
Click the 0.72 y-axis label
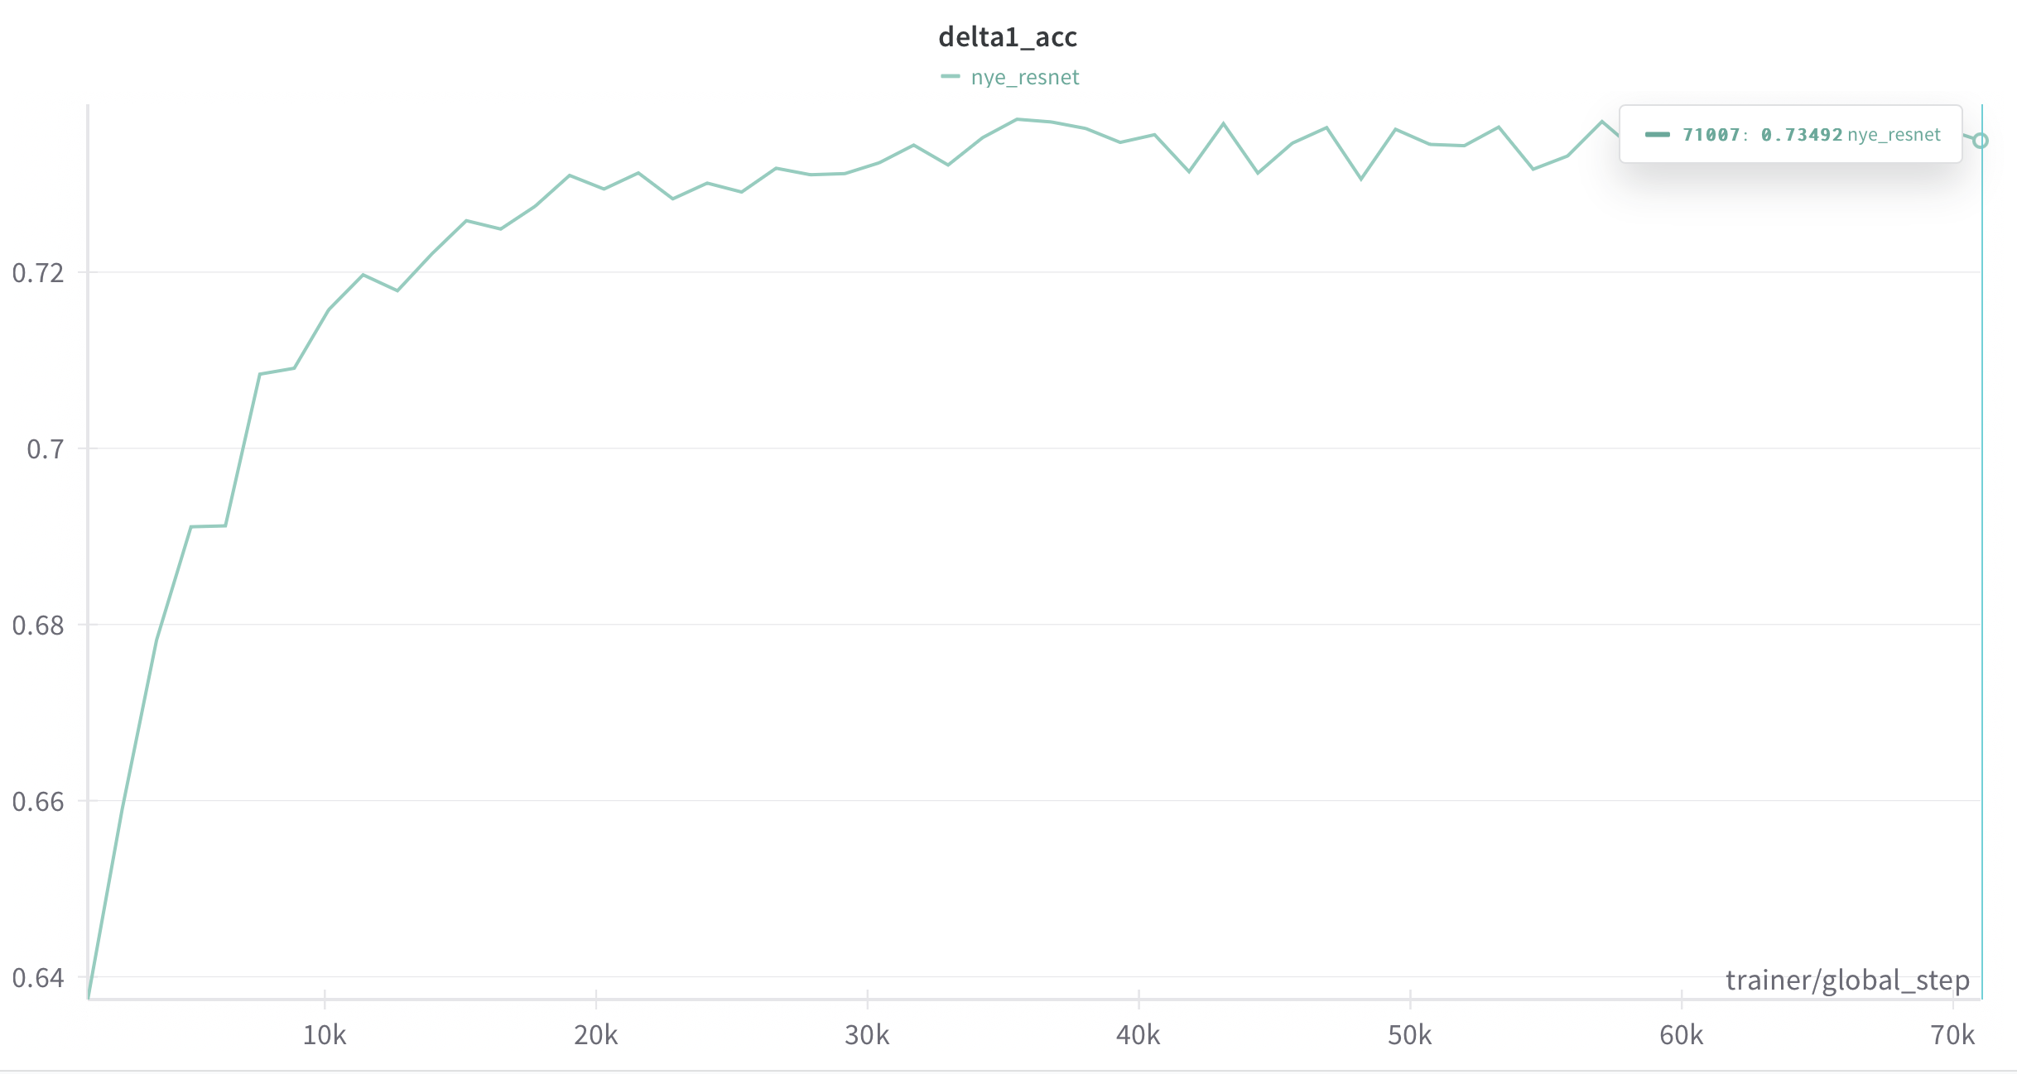coord(38,272)
